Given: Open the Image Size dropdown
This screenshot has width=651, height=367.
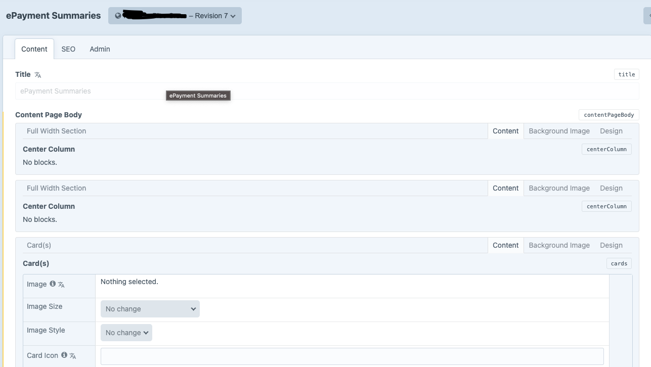Looking at the screenshot, I should (x=150, y=309).
